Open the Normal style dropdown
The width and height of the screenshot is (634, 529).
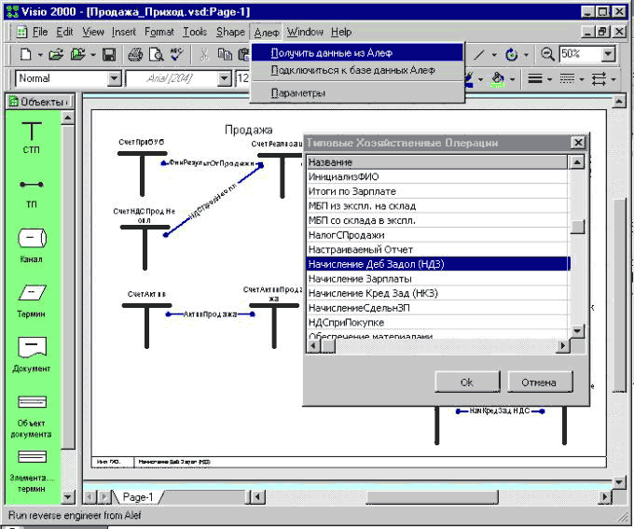tap(115, 78)
